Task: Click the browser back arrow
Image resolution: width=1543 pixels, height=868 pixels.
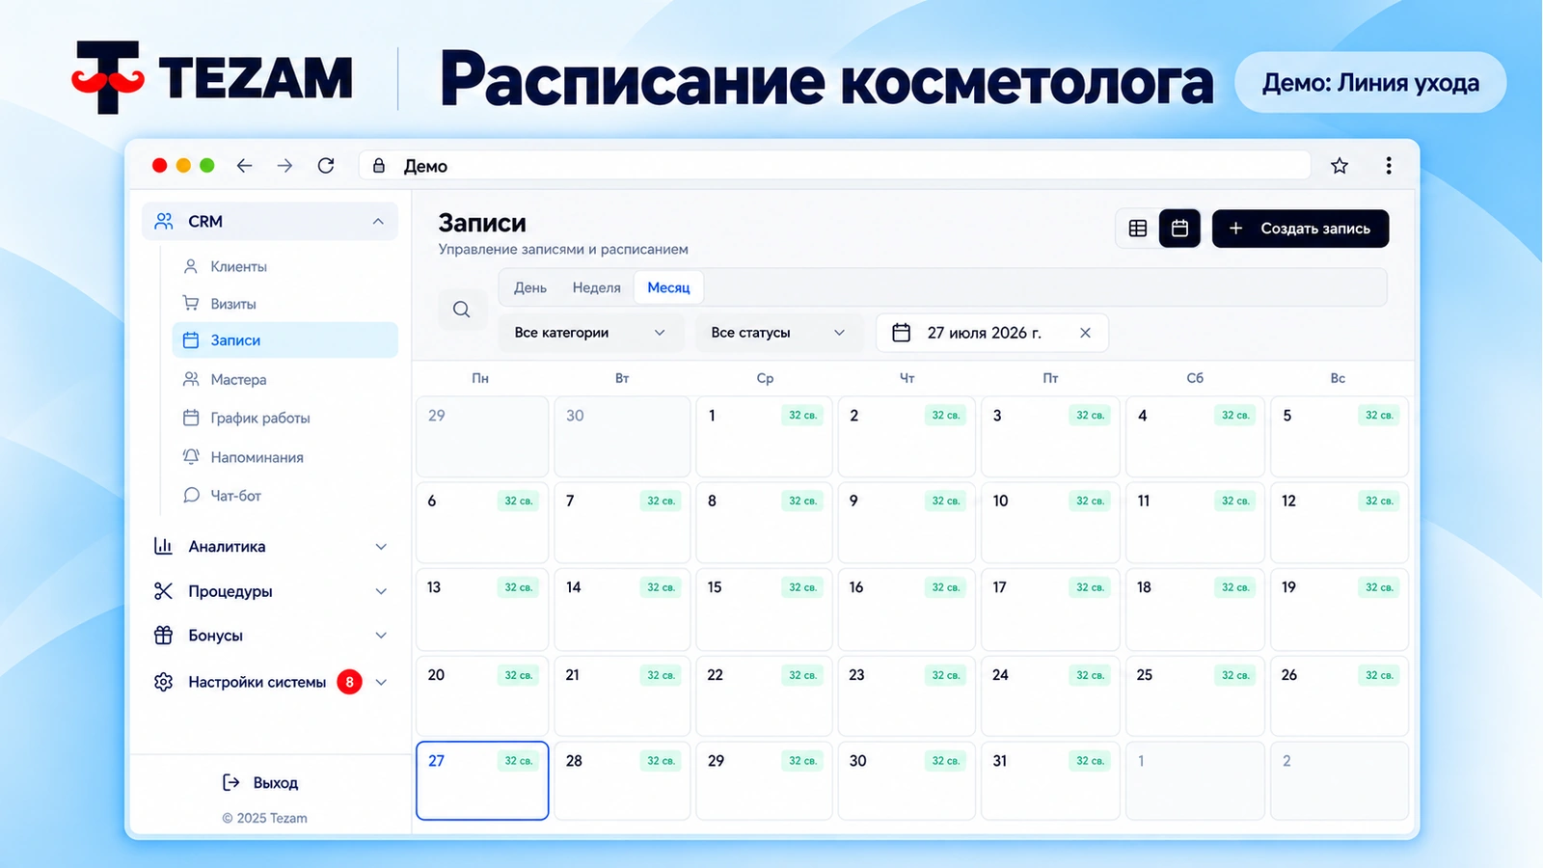Action: click(244, 166)
